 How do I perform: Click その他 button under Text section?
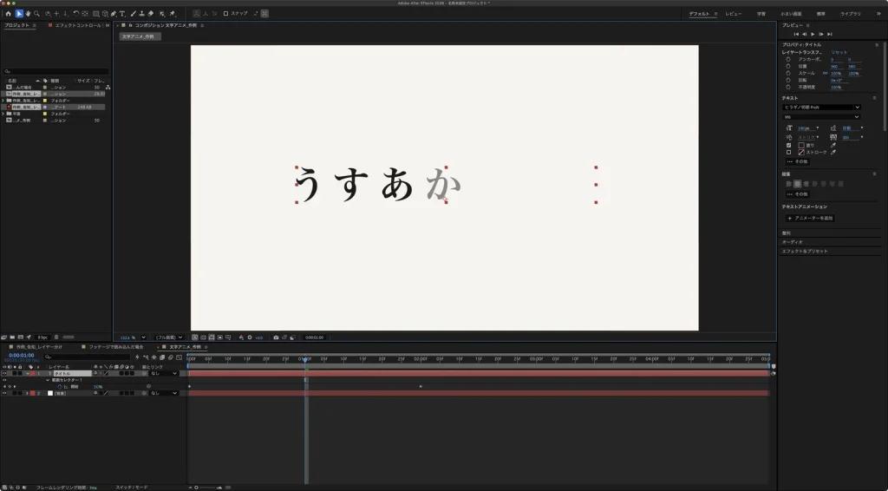tap(798, 161)
